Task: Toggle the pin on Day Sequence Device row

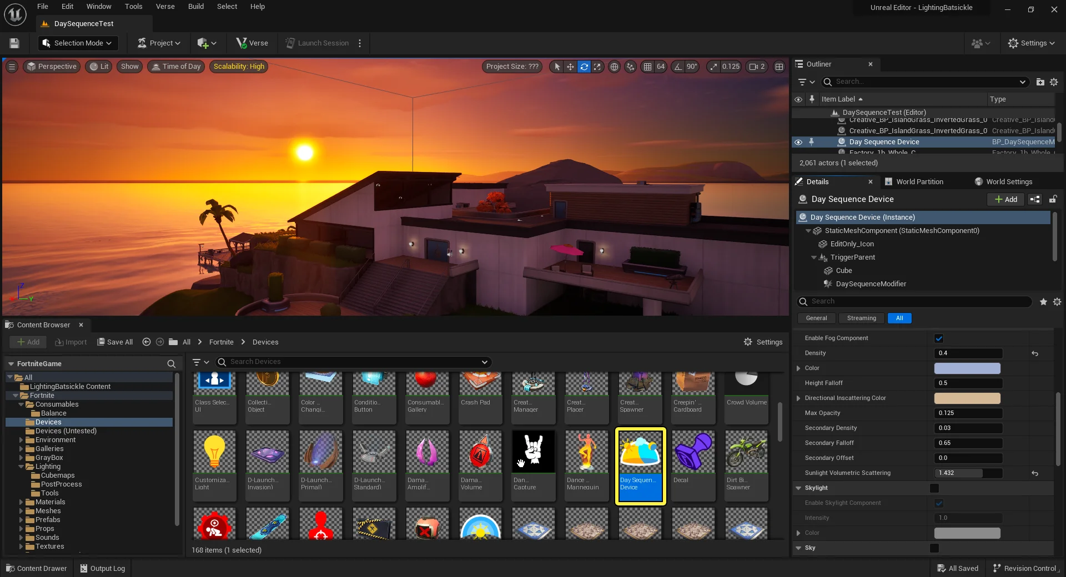Action: pyautogui.click(x=812, y=142)
